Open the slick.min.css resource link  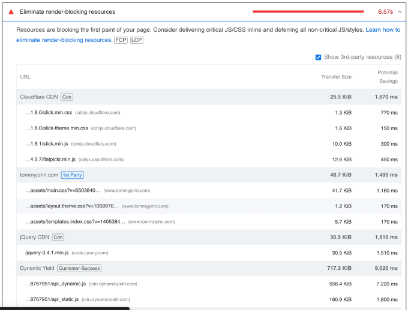tap(49, 113)
